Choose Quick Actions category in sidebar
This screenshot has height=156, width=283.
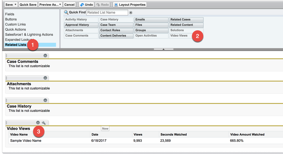pos(16,29)
